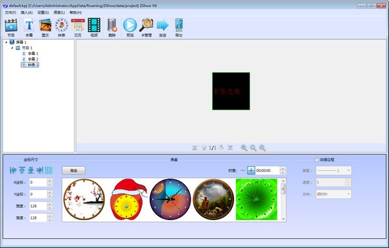Collapse the 节目 1 tree node
This screenshot has height=248, width=389.
click(12, 47)
